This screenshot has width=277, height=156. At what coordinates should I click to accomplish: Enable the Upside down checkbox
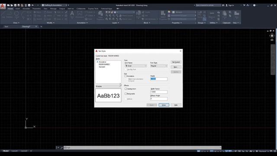126,89
